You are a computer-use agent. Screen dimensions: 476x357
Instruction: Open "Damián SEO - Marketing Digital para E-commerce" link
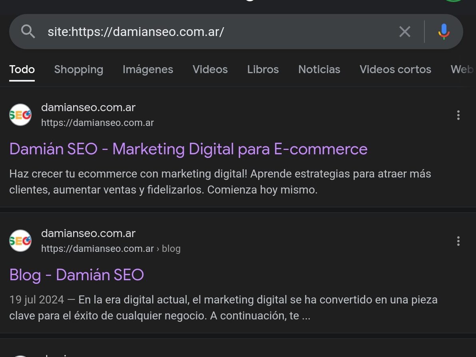[188, 149]
